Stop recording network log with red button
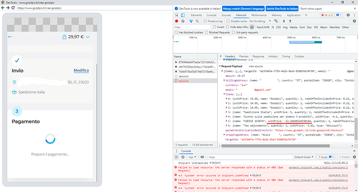 pyautogui.click(x=176, y=21)
